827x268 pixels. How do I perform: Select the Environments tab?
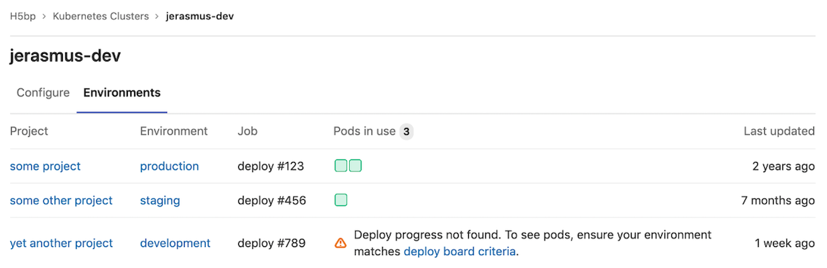pyautogui.click(x=122, y=92)
